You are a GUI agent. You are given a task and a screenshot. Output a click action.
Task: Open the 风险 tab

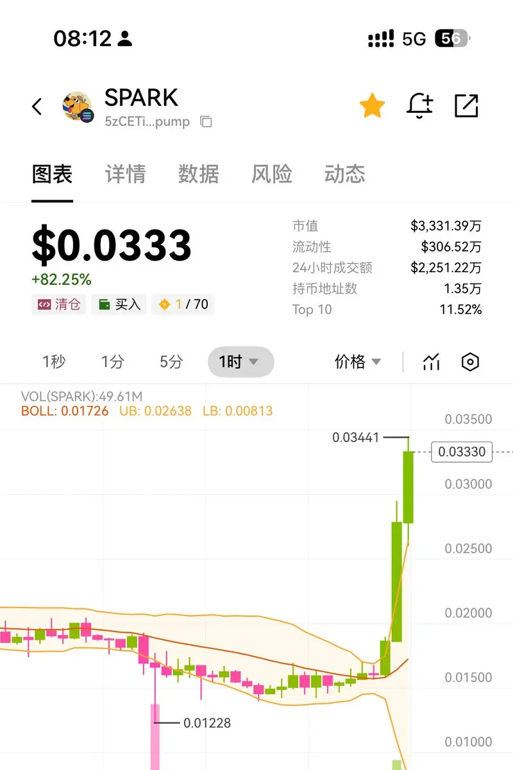click(271, 174)
